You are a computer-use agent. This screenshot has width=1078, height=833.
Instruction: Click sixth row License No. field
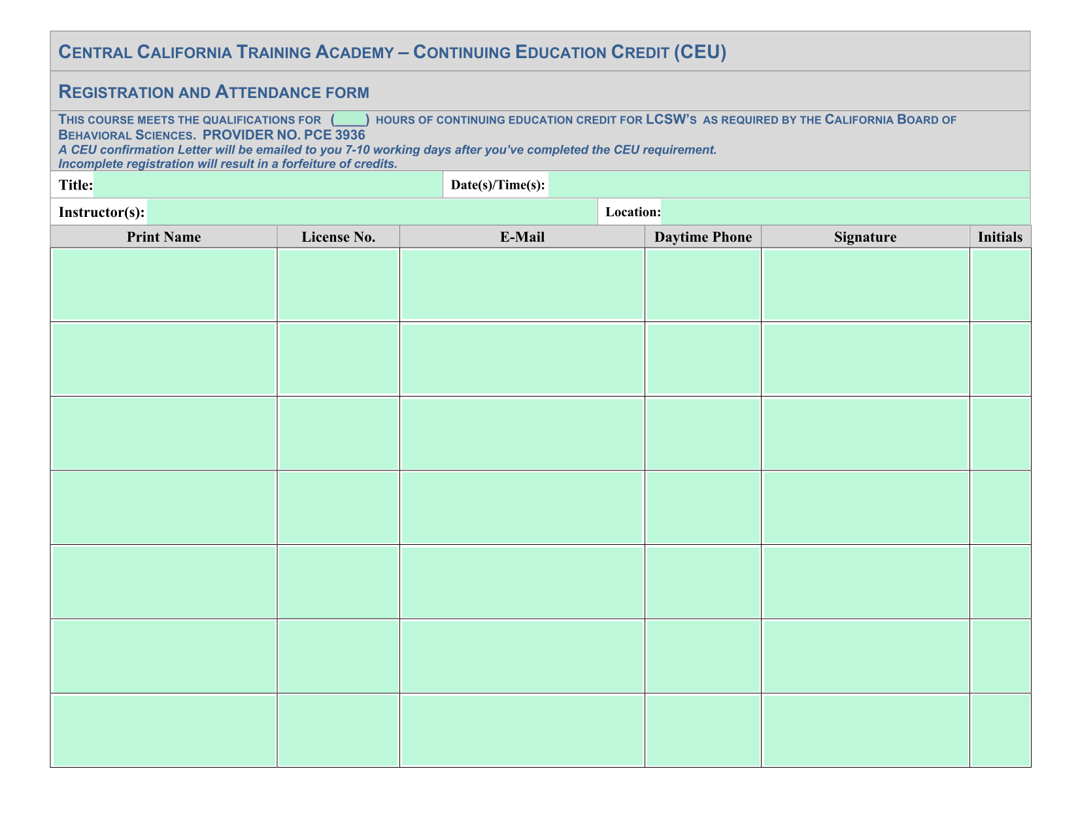339,657
